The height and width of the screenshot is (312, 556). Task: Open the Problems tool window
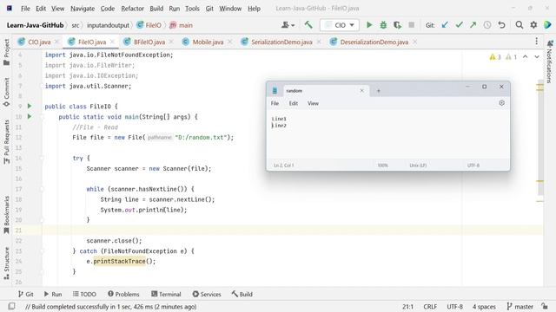coord(123,294)
